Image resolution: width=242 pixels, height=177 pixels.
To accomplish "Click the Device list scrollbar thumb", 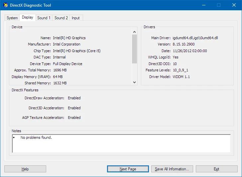I will pos(134,49).
